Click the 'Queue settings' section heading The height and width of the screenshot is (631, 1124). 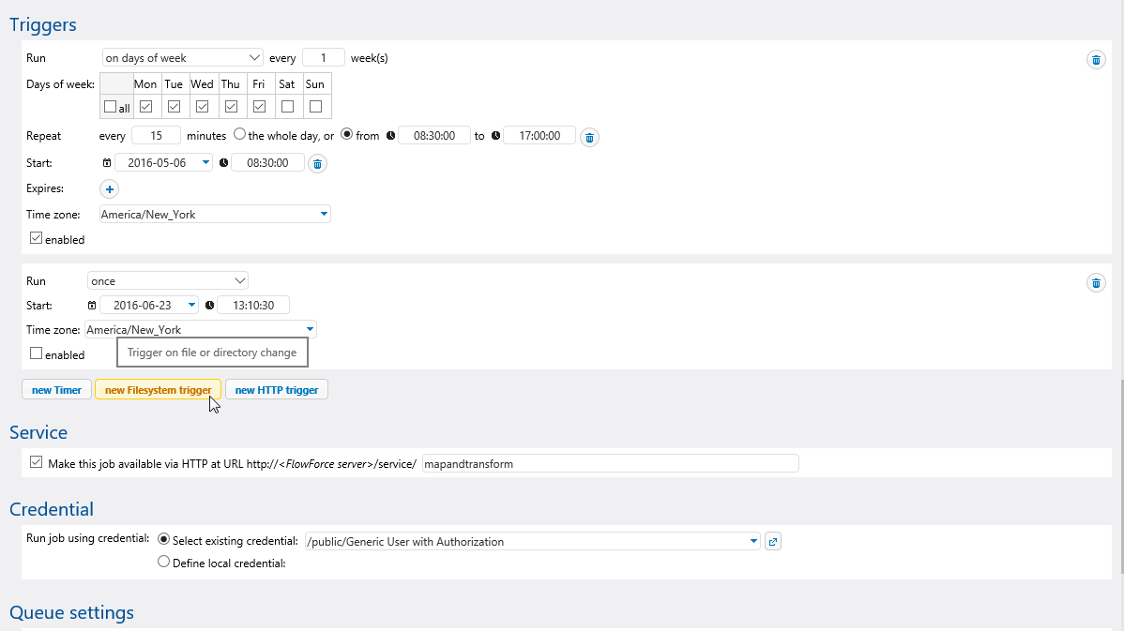(x=71, y=612)
